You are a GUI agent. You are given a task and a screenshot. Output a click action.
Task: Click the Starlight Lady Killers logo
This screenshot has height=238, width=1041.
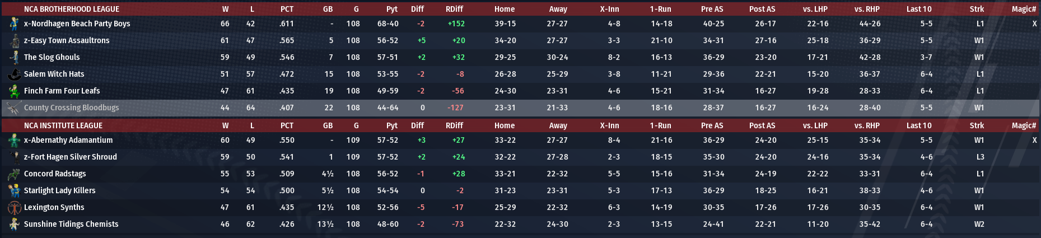14,190
